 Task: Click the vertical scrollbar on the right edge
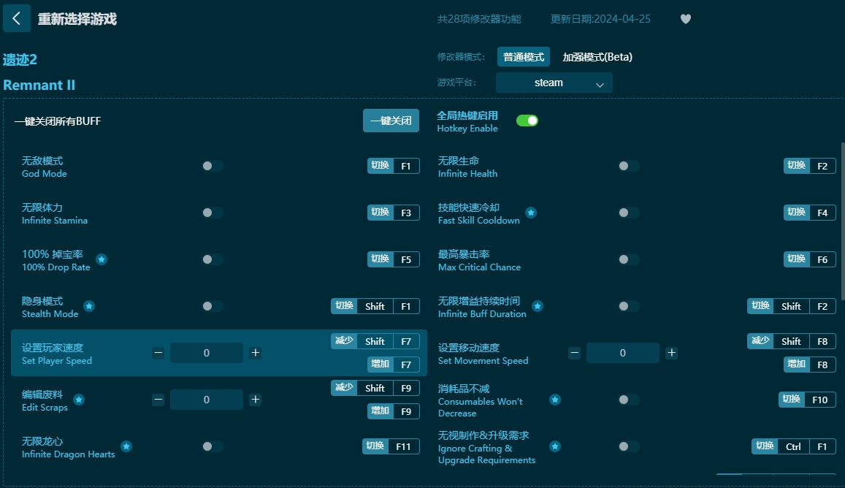point(842,221)
